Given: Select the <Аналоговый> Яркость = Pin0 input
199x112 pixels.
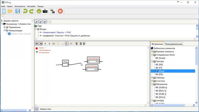Looking at the screenshot, I should pos(57,32).
